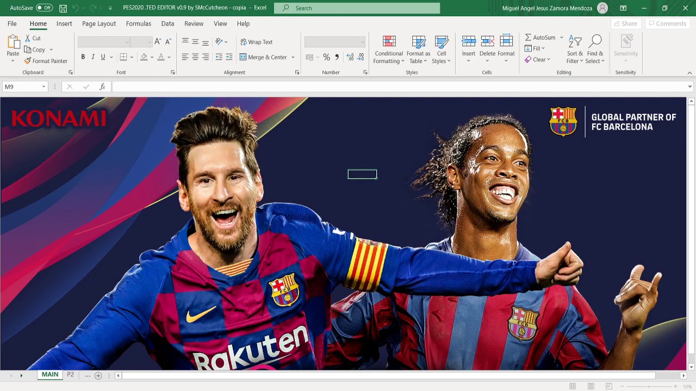This screenshot has height=391, width=696.
Task: Toggle center text alignment
Action: 195,57
